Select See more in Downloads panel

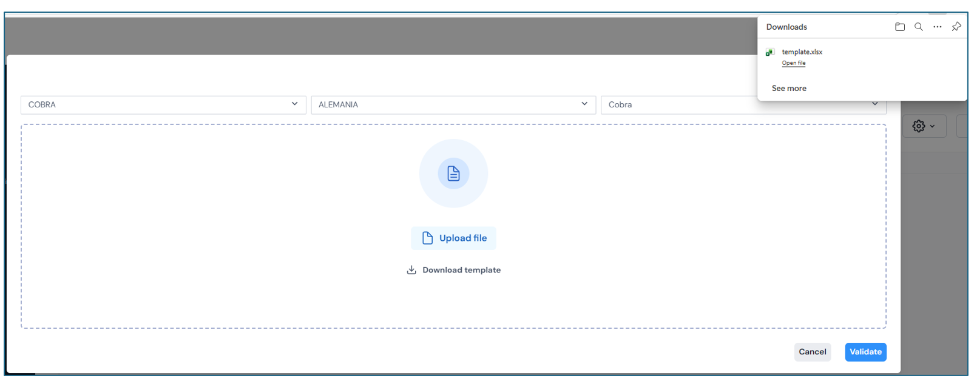(789, 89)
